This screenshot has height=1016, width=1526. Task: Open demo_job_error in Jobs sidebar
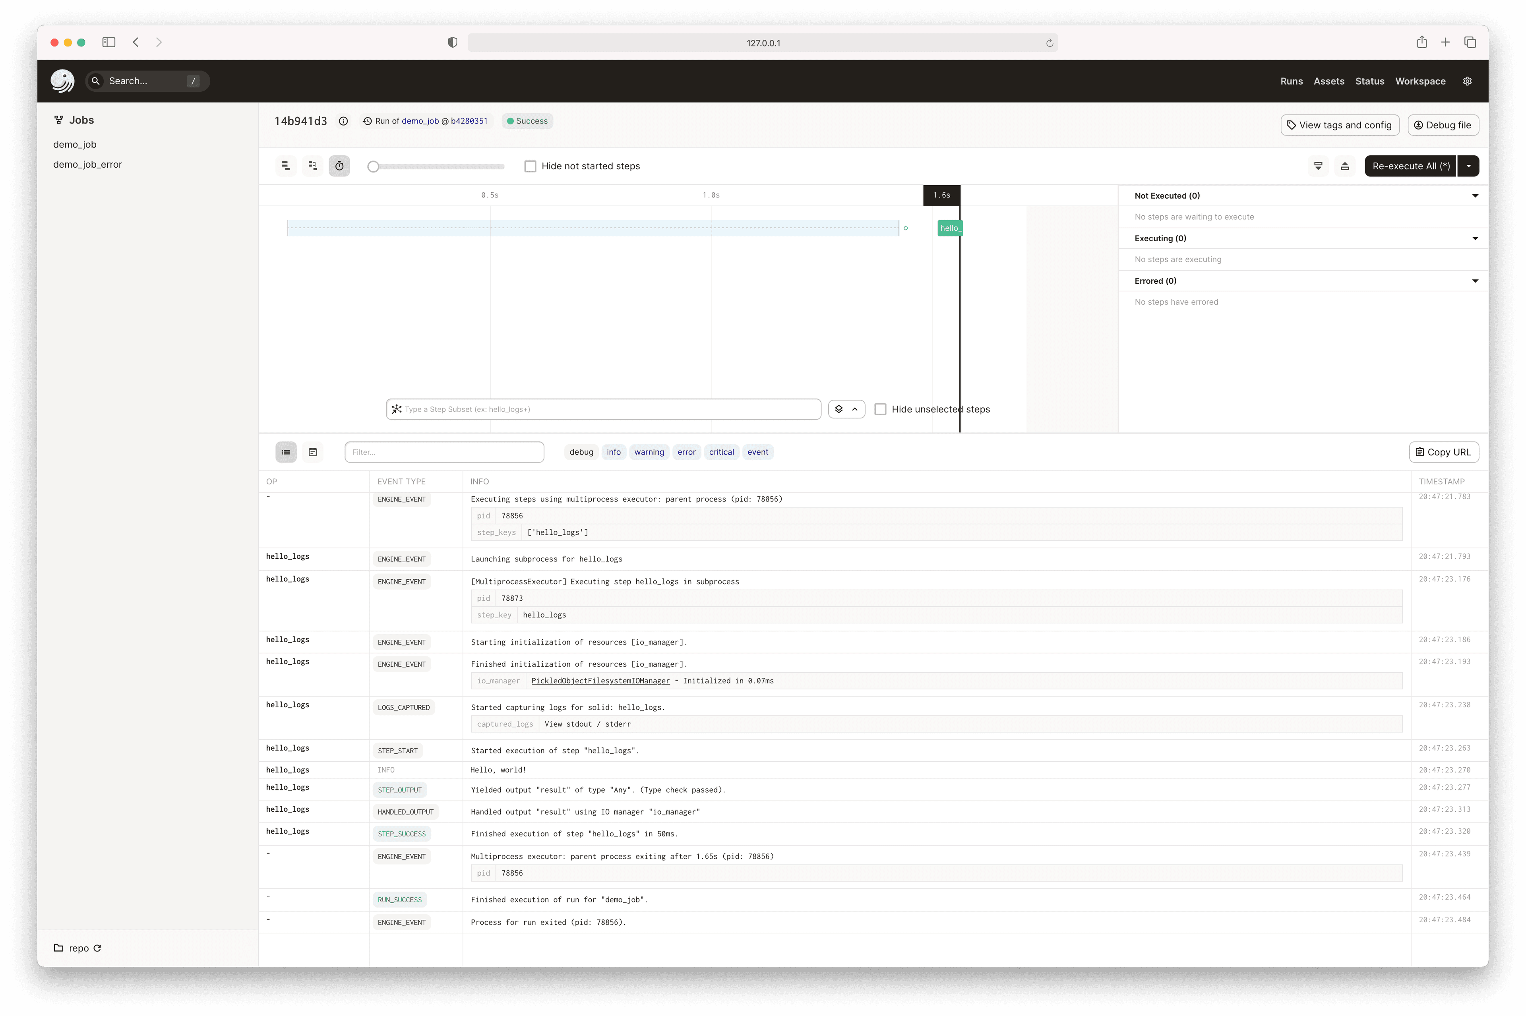point(87,164)
